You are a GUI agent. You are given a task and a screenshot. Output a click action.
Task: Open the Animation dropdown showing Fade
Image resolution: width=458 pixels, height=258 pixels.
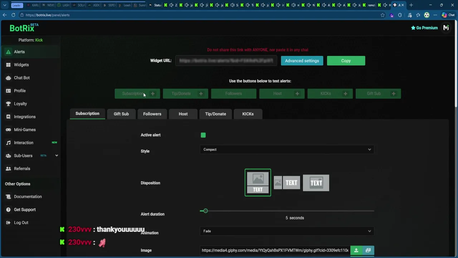point(287,231)
